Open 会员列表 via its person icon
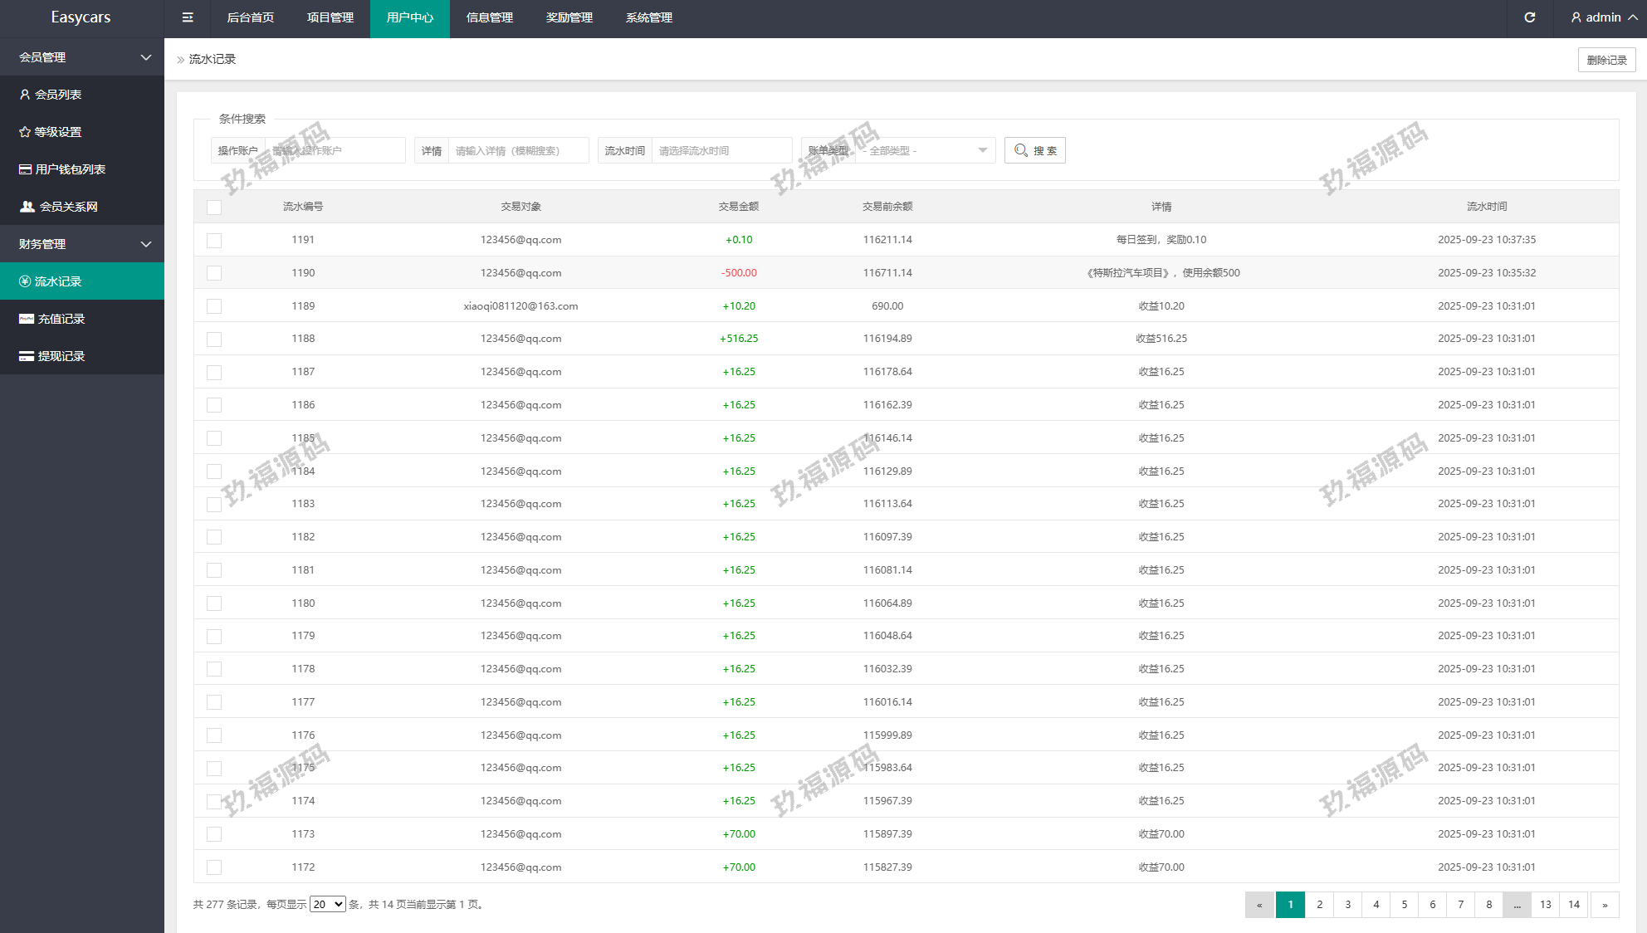Viewport: 1647px width, 933px height. tap(25, 95)
